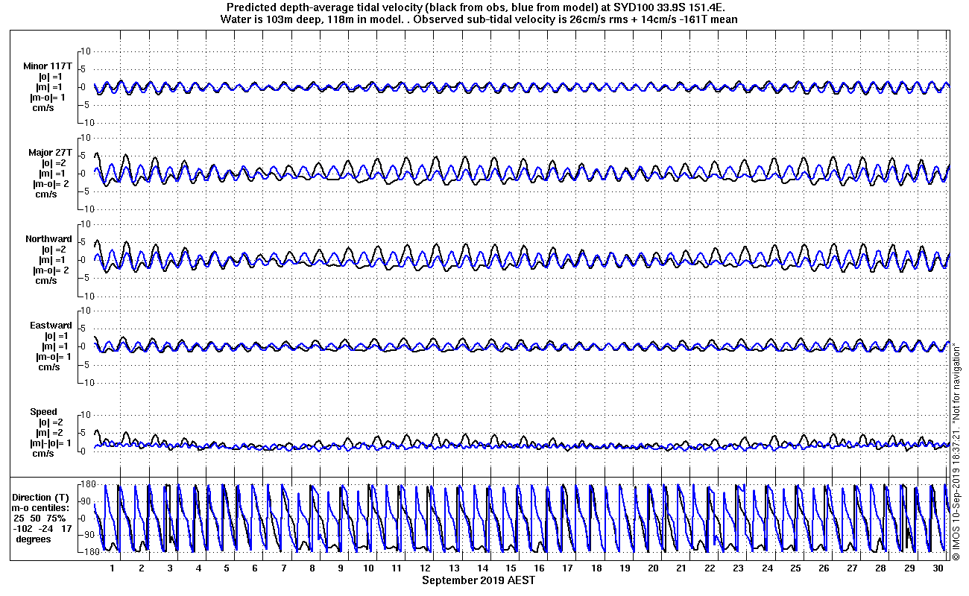Image resolution: width=969 pixels, height=596 pixels.
Task: Click the '10' y-tick of the Minor panel
Action: pyautogui.click(x=85, y=51)
